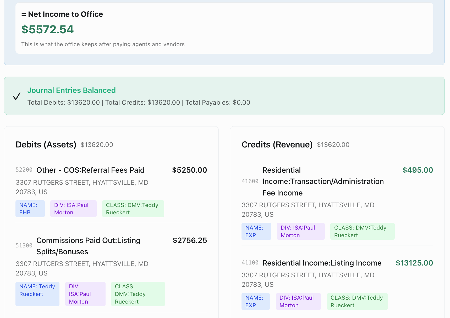Click the NAME: EXP badge on transaction fee income
This screenshot has height=318, width=450.
256,231
